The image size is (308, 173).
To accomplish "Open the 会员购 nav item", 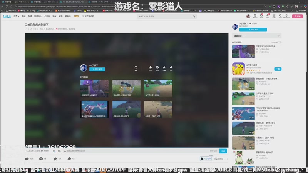I will [47, 16].
